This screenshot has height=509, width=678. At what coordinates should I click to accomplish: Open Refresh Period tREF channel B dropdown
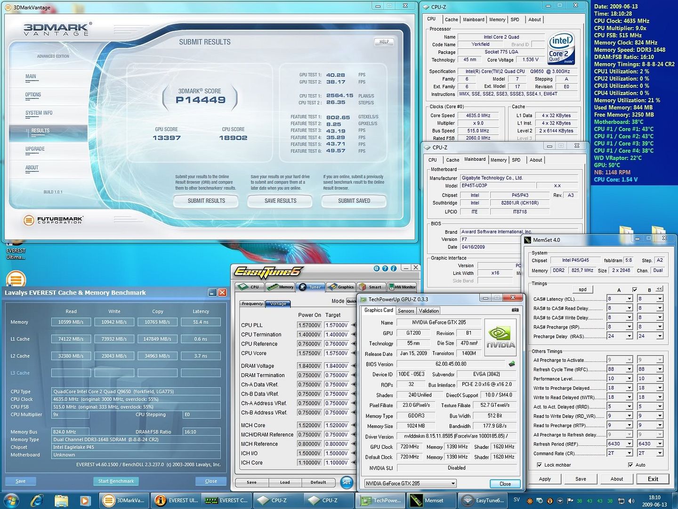tap(660, 443)
